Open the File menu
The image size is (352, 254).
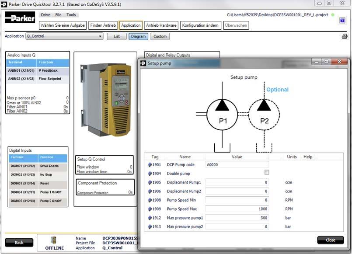tap(58, 15)
